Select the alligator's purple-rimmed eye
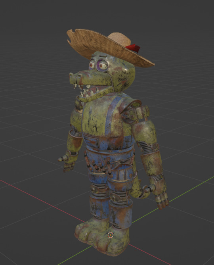 click(102, 65)
